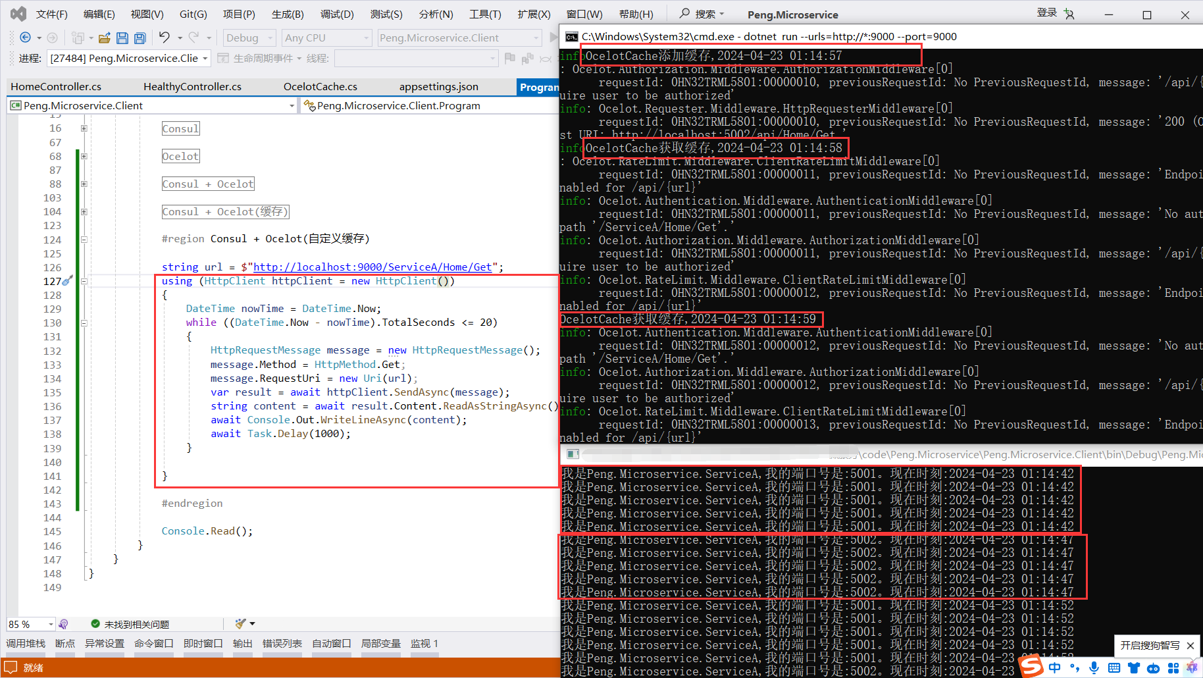The image size is (1203, 678).
Task: Open the startup project Peng.Microservice.Client dropdown
Action: [459, 38]
